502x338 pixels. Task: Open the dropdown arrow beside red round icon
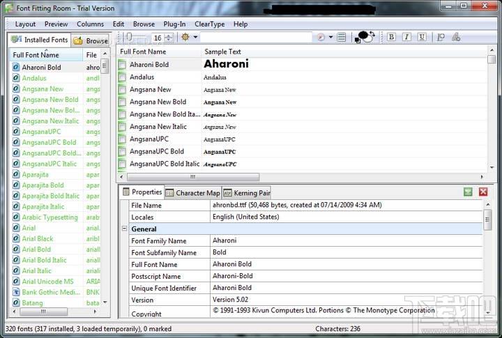pyautogui.click(x=330, y=37)
